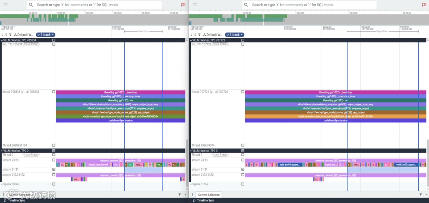
Task: Select light-blue stream 31 slice, right window
Action: point(383,170)
